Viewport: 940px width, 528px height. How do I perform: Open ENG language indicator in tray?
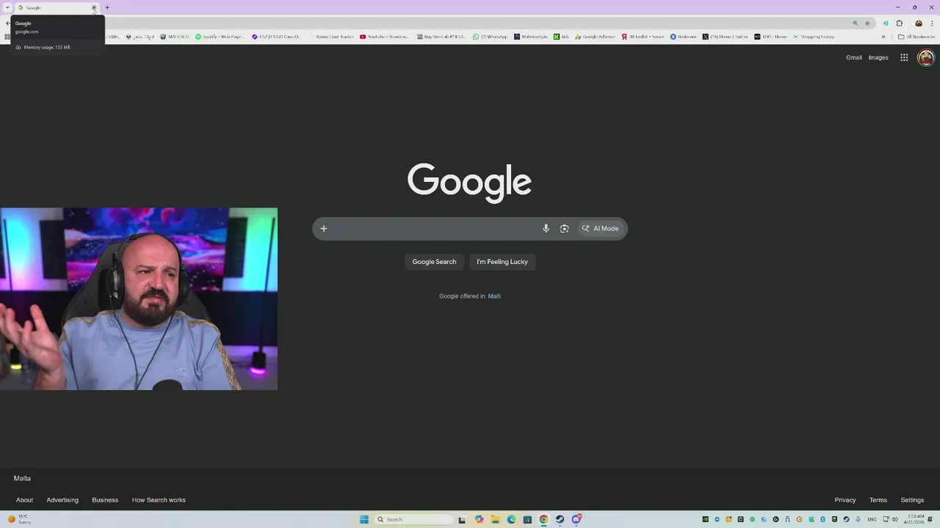pyautogui.click(x=872, y=519)
